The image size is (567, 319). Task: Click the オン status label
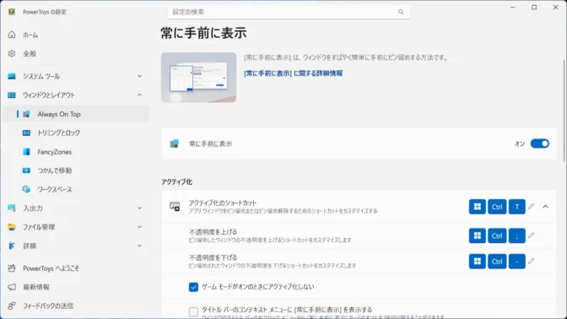click(x=519, y=143)
